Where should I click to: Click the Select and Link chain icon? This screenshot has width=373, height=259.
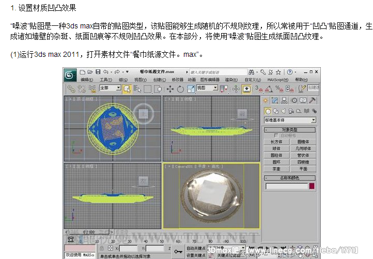pos(71,89)
